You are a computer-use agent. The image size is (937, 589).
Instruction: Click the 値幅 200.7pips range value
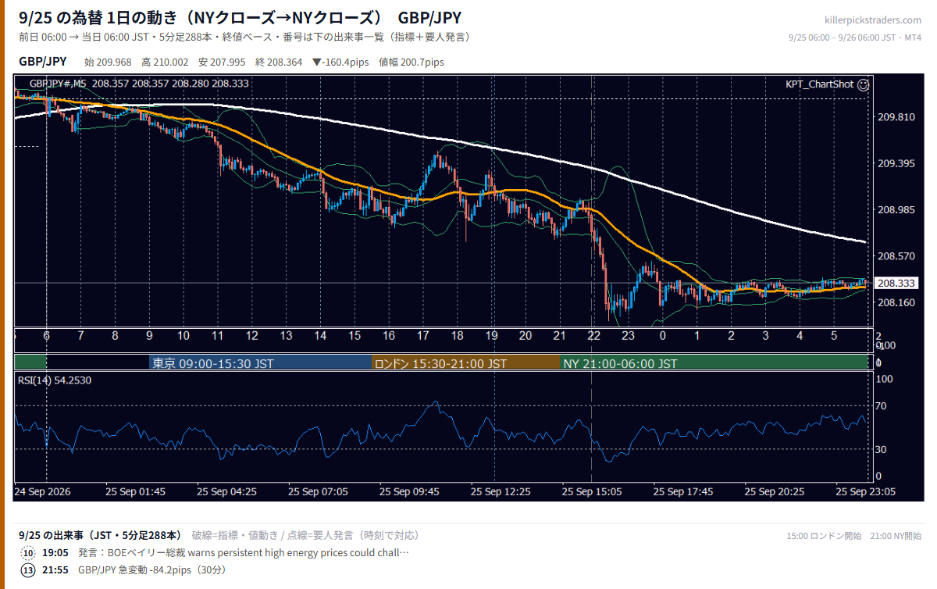click(x=411, y=62)
